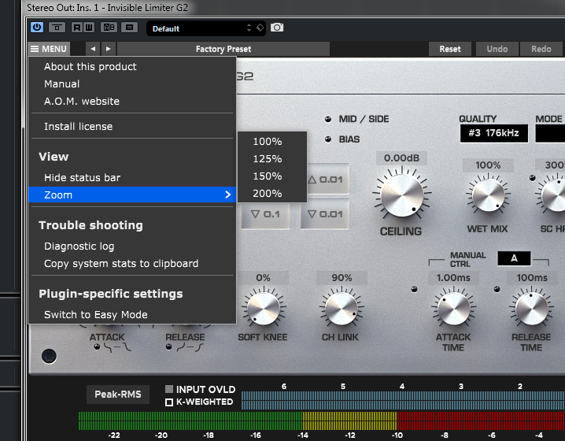Image resolution: width=565 pixels, height=441 pixels.
Task: Select next factory preset arrow
Action: (108, 49)
